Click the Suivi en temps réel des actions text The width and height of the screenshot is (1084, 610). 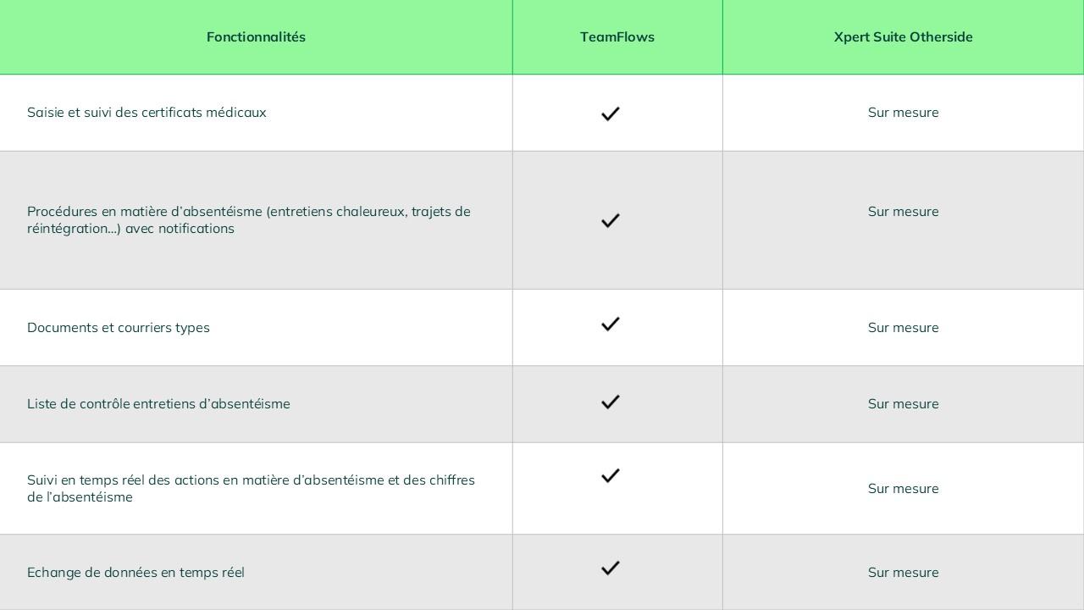pyautogui.click(x=251, y=488)
